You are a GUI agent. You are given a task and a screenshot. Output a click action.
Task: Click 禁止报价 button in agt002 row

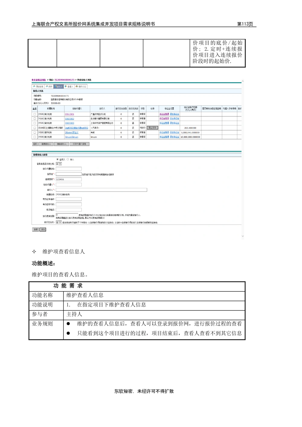[152, 128]
